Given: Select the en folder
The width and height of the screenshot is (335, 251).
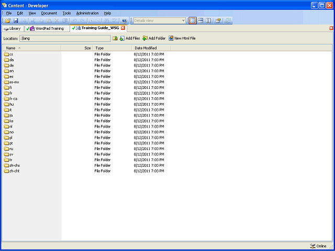Looking at the screenshot, I should click(9, 71).
